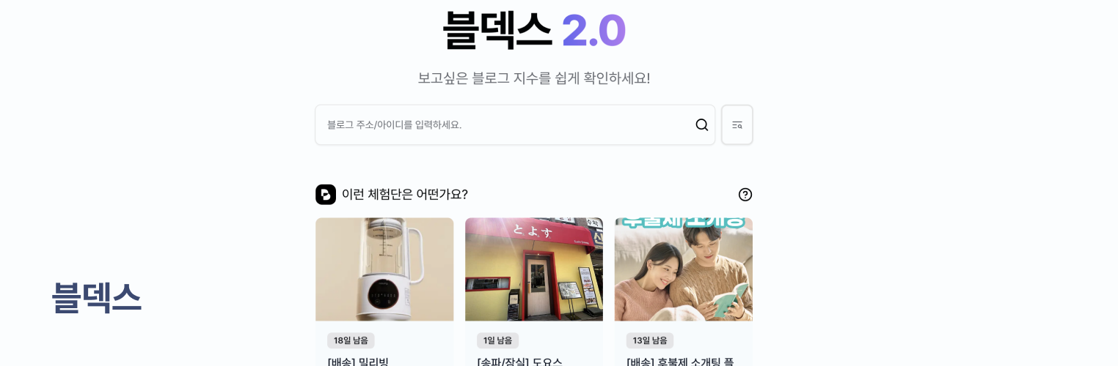Click the magnifier search icon
Image resolution: width=1118 pixels, height=366 pixels.
pos(702,124)
